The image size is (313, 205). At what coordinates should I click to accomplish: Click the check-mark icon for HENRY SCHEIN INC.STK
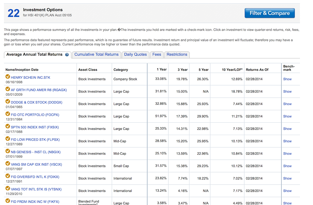(x=8, y=76)
